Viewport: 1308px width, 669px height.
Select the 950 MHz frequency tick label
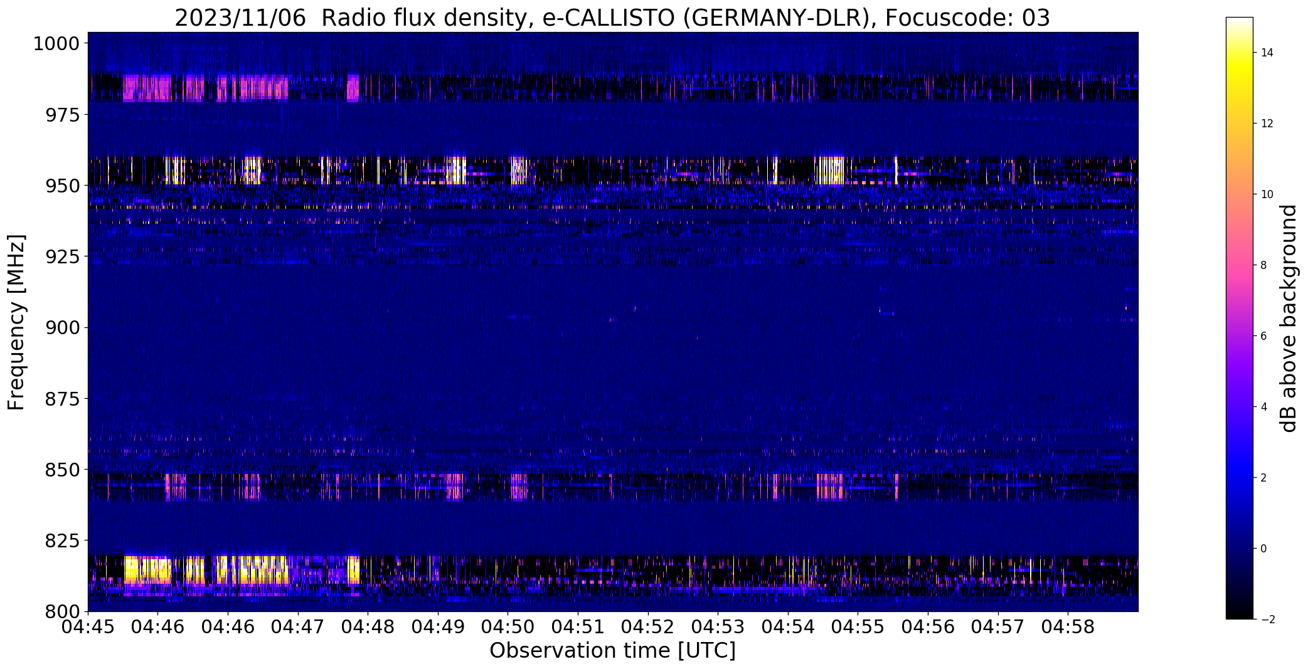click(62, 186)
